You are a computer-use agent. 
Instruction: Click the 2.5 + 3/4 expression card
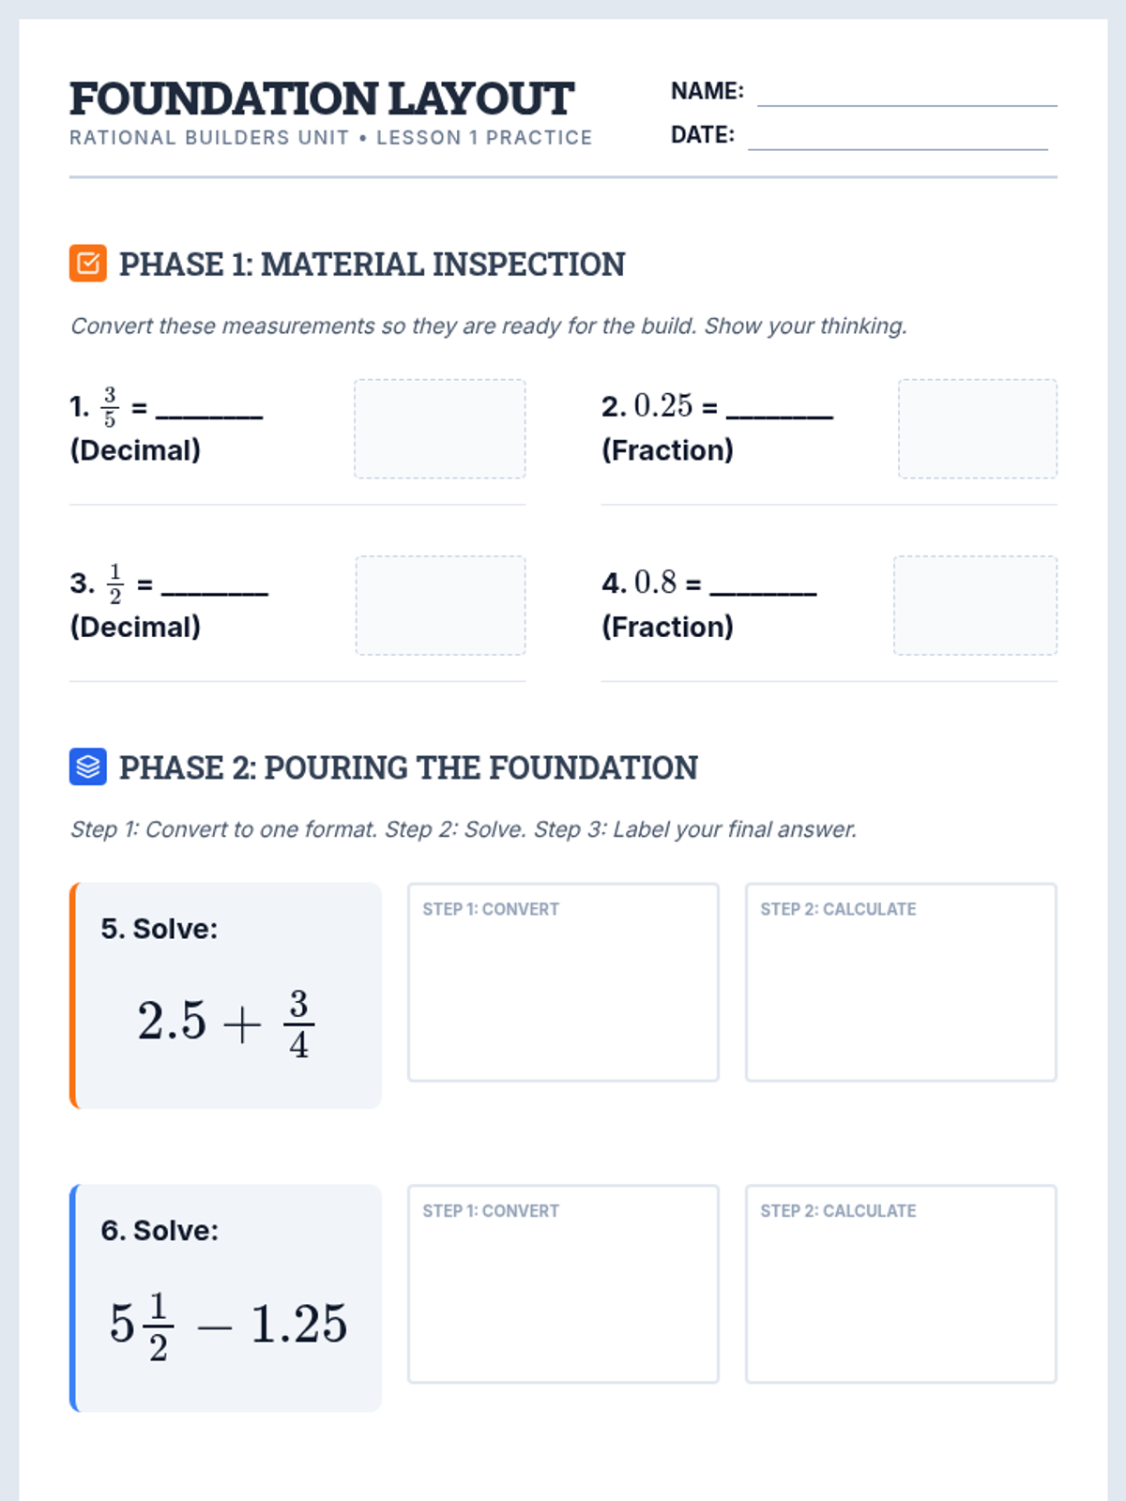(x=226, y=996)
